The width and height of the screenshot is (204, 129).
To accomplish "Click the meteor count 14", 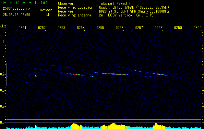I will (47, 15).
